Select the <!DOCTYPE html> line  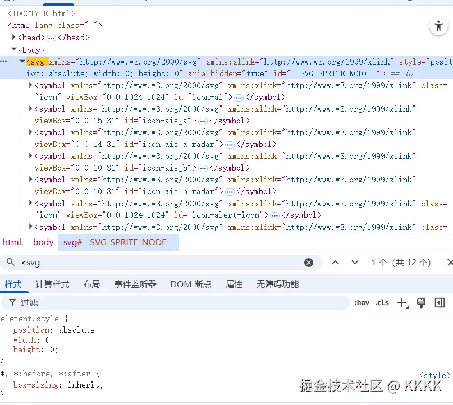point(42,13)
